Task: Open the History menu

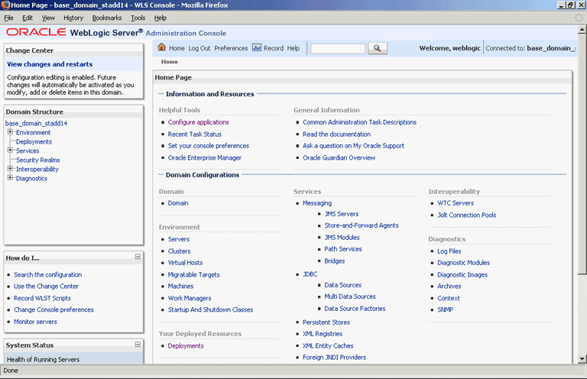Action: click(x=73, y=18)
